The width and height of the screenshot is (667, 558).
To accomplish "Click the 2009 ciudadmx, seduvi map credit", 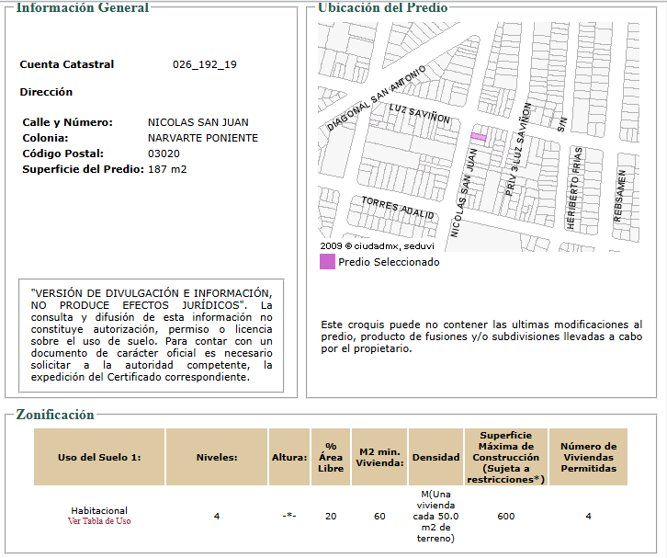I will tap(377, 246).
